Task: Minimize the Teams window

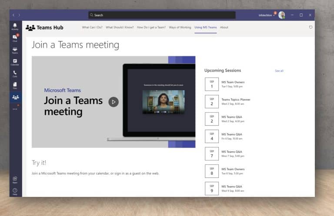Action: 292,15
